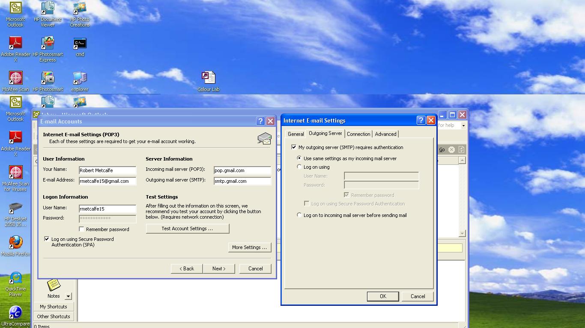
Task: Uncheck Log on using Secure Password Authentication (SPA)
Action: 47,239
